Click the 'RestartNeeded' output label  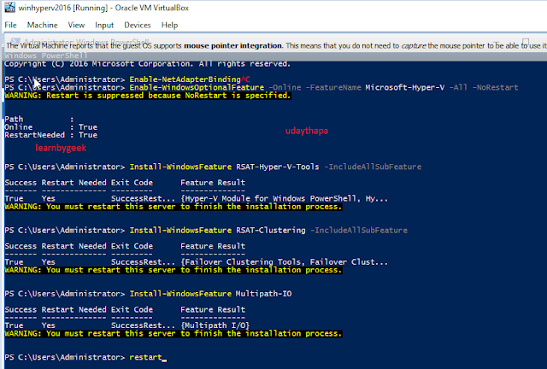pos(34,135)
